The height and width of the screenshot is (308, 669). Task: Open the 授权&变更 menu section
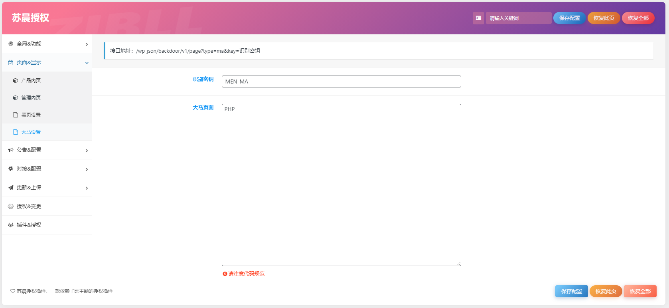tap(47, 207)
